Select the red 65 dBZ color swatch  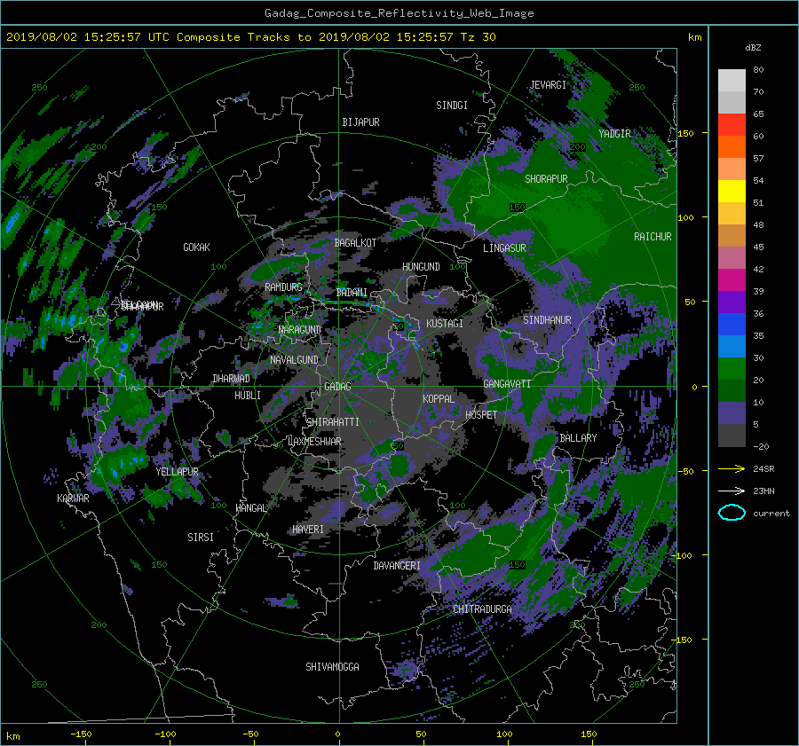pos(732,124)
